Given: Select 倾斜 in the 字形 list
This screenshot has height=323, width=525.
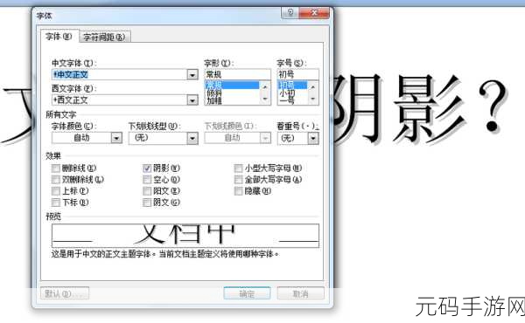Looking at the screenshot, I should pos(232,93).
